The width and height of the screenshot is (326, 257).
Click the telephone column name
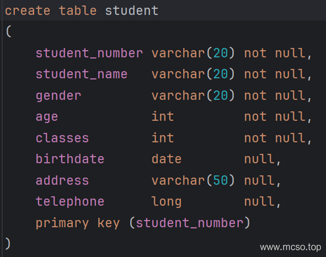tap(70, 201)
